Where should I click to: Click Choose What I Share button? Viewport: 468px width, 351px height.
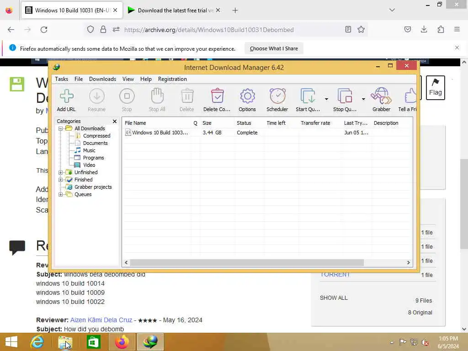pos(274,48)
